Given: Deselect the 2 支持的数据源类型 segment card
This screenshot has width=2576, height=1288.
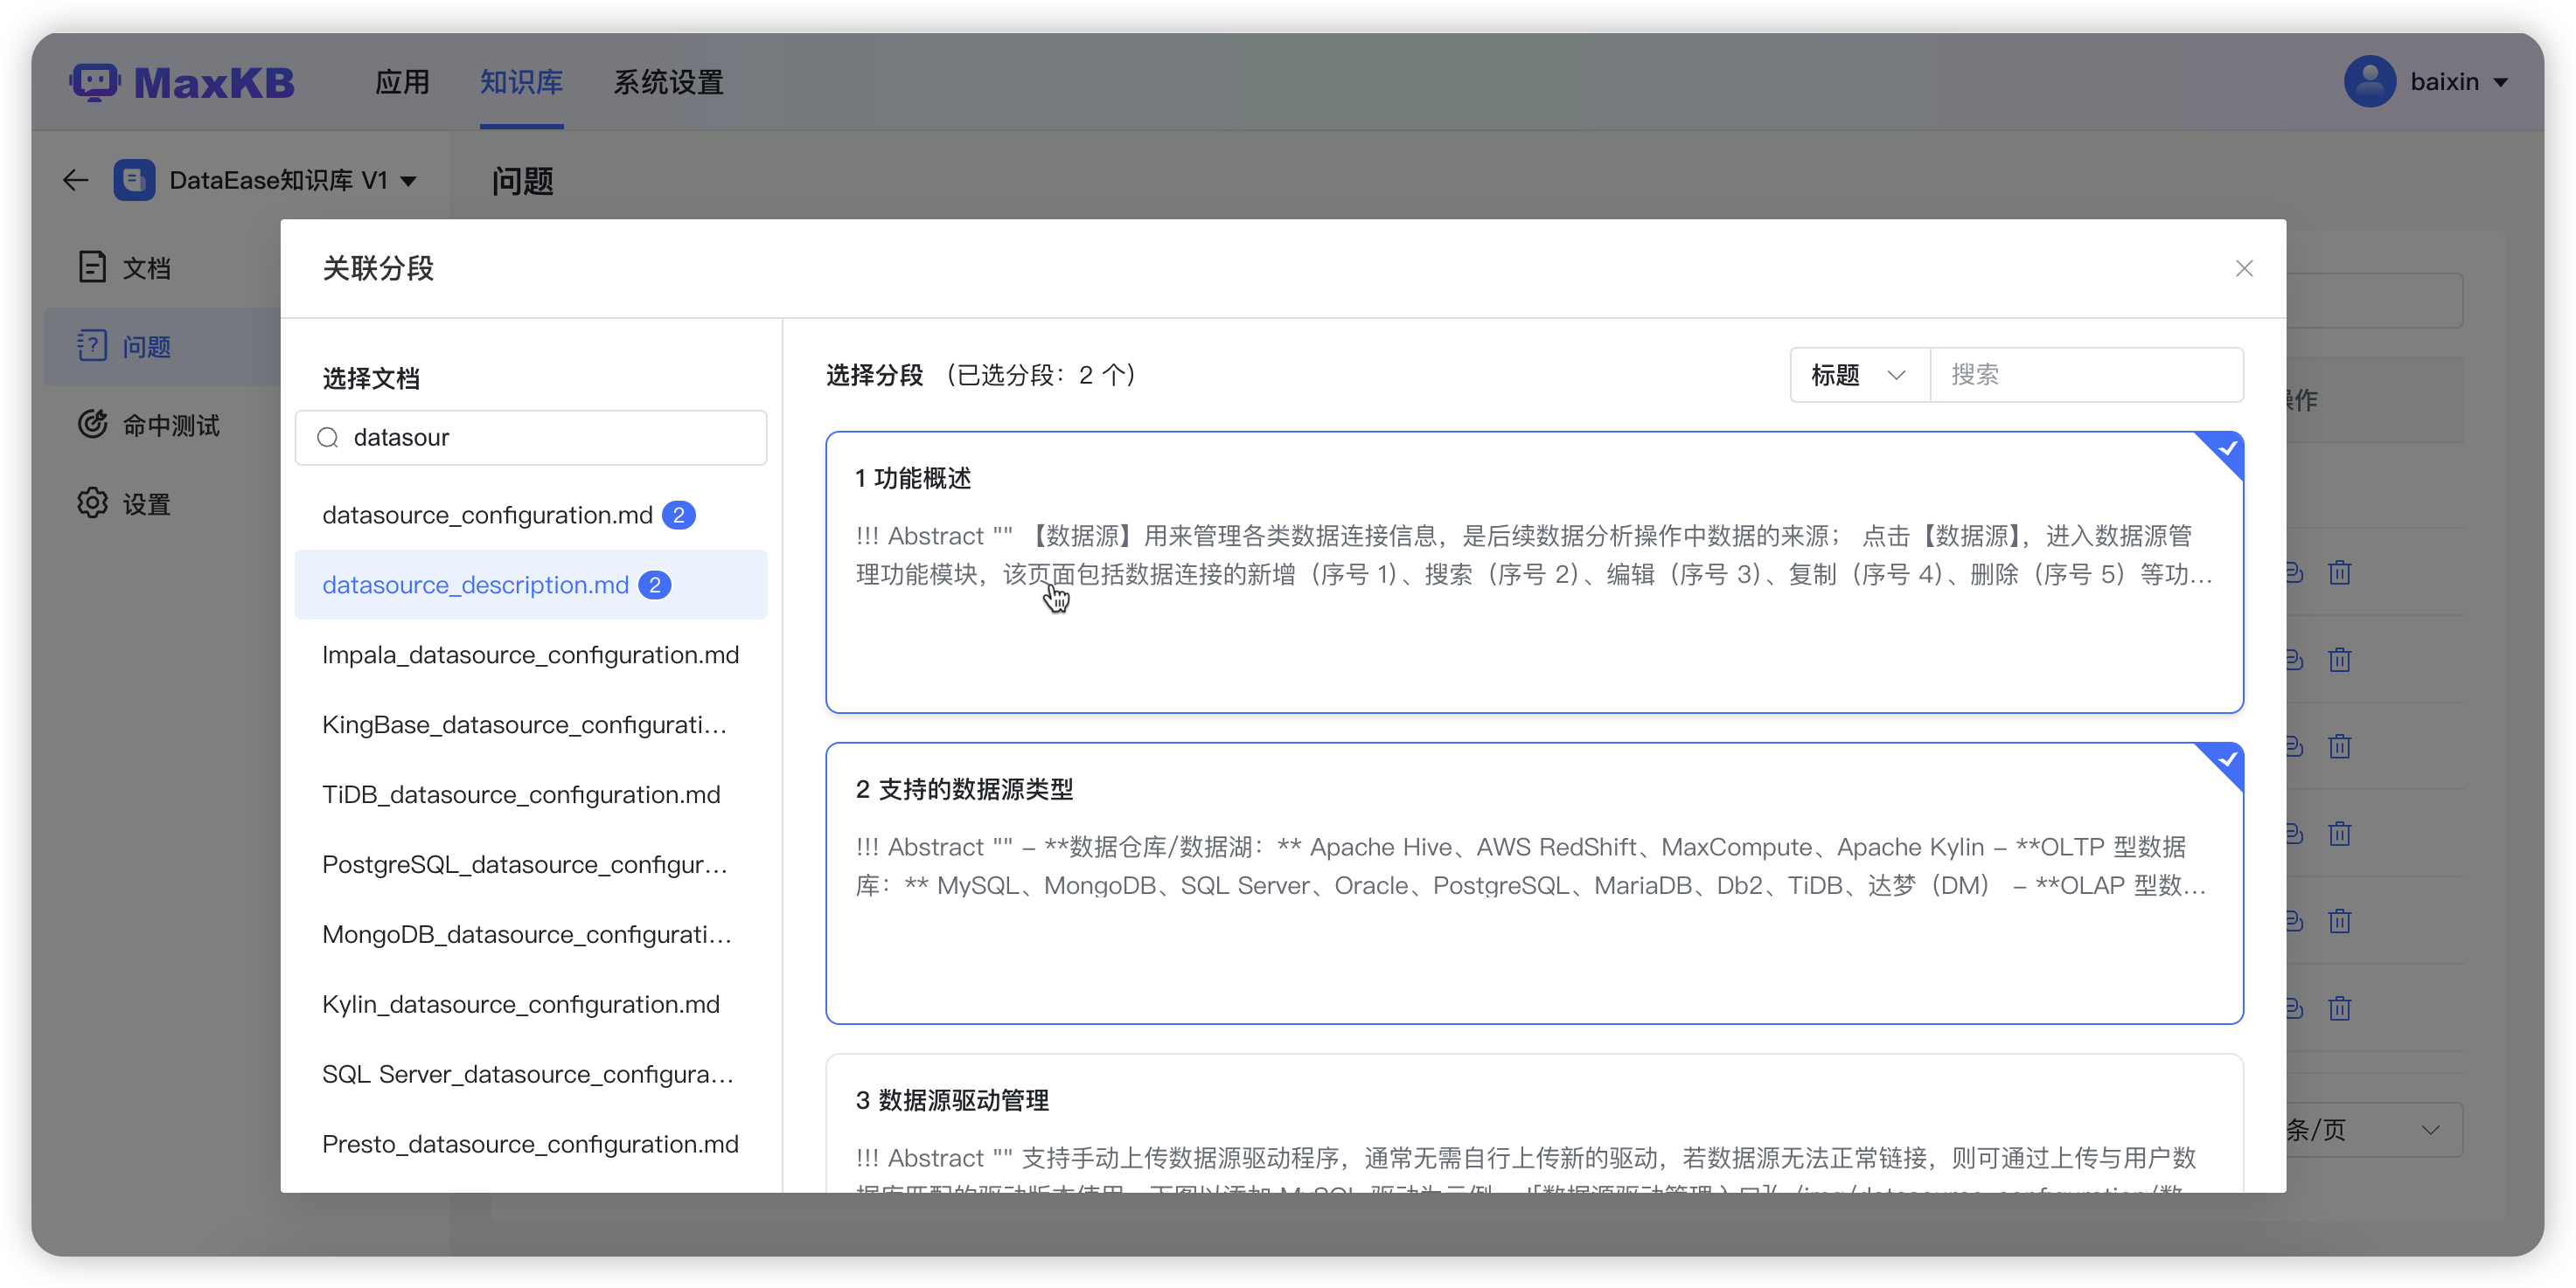Looking at the screenshot, I should pyautogui.click(x=1534, y=883).
